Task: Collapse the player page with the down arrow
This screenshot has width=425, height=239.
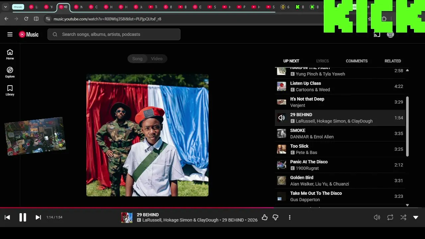Action: [x=416, y=217]
